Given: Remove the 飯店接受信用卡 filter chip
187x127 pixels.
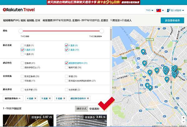Looking at the screenshot, I should point(88,98).
